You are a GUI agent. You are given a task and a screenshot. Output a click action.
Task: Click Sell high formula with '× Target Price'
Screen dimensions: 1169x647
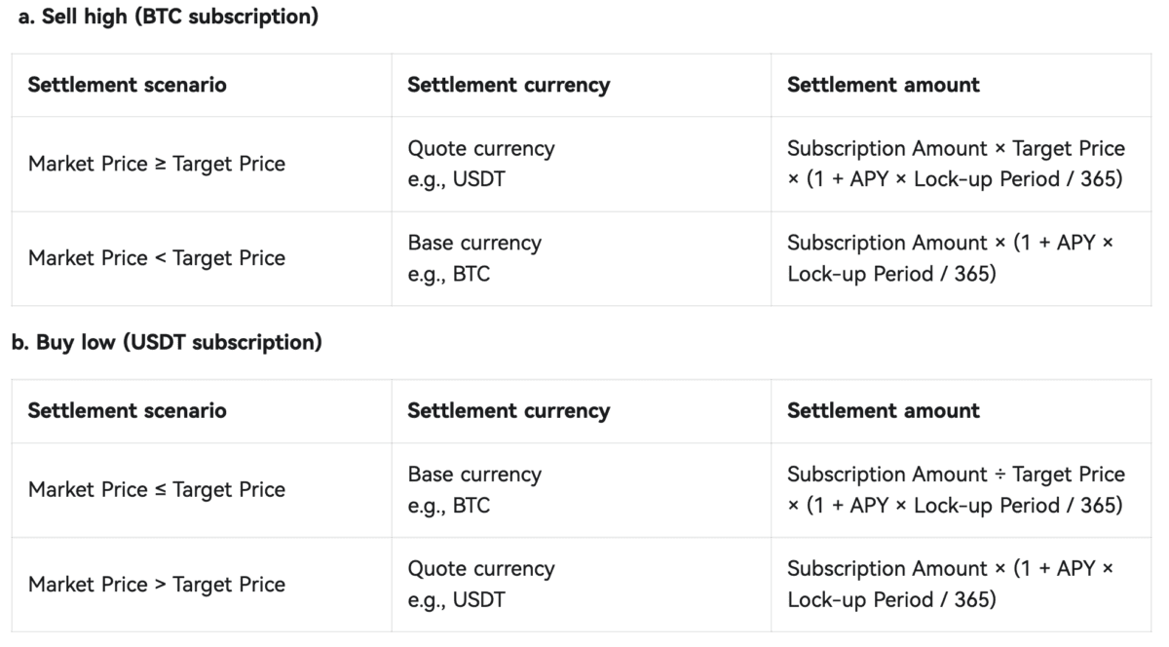pyautogui.click(x=955, y=164)
